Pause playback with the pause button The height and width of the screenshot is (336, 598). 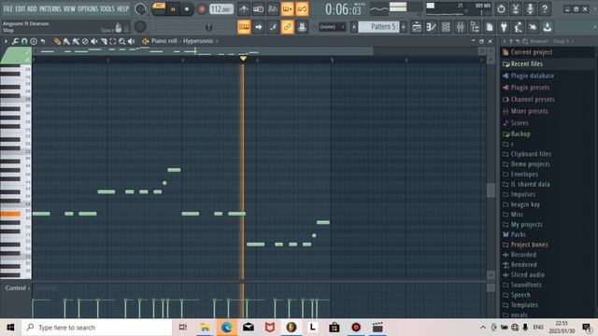pyautogui.click(x=172, y=9)
